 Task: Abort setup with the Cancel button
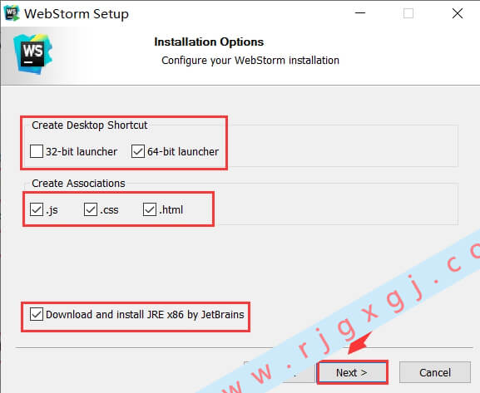point(435,372)
